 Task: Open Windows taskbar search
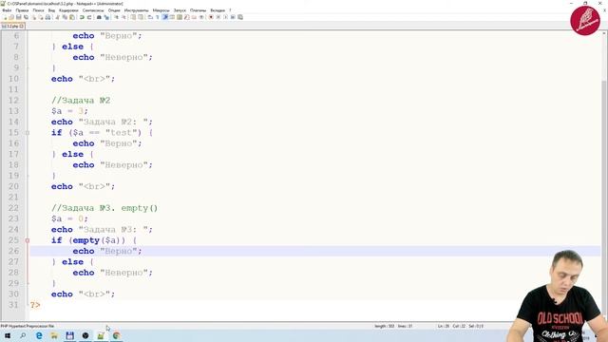click(23, 335)
